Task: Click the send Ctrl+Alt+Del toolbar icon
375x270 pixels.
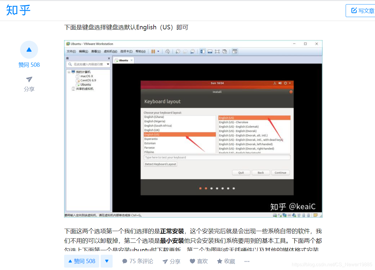Action: [x=167, y=51]
